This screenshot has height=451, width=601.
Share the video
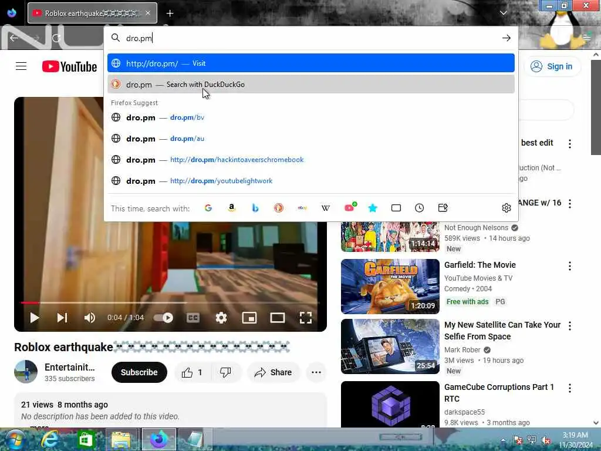coord(274,372)
